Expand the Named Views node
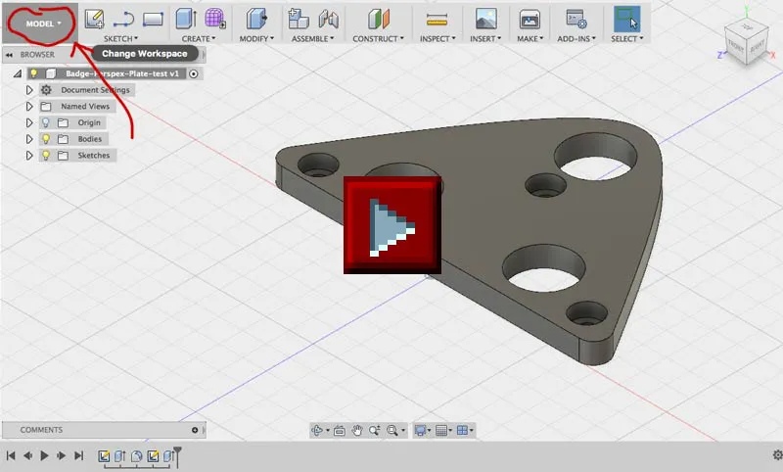This screenshot has height=472, width=783. pos(29,107)
